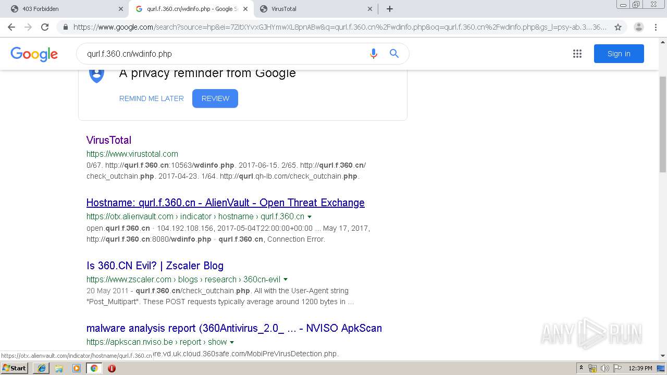
Task: Click the vertical page scrollbar thumb
Action: pos(662,124)
